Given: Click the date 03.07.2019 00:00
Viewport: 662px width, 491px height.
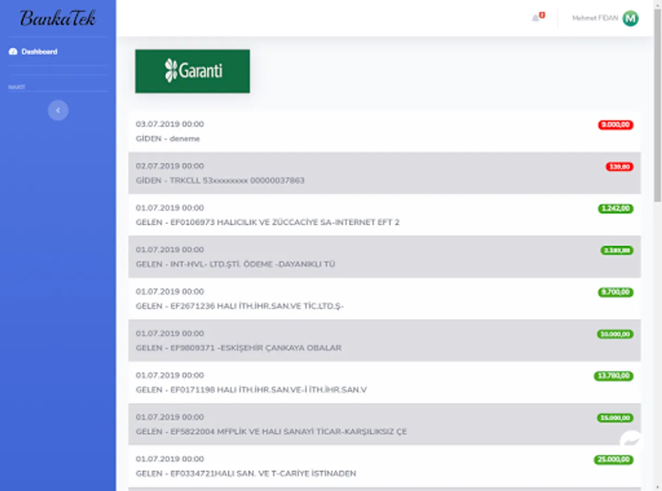Looking at the screenshot, I should point(170,124).
